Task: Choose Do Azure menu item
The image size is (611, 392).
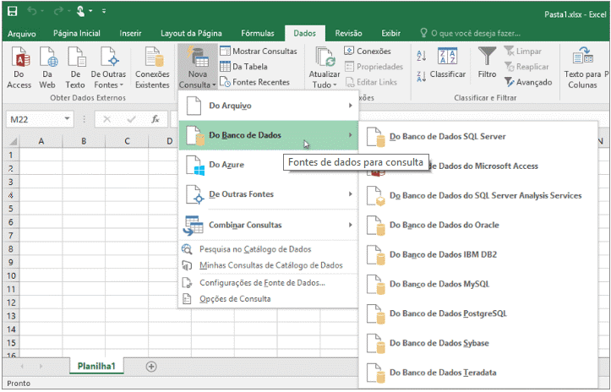Action: 269,165
